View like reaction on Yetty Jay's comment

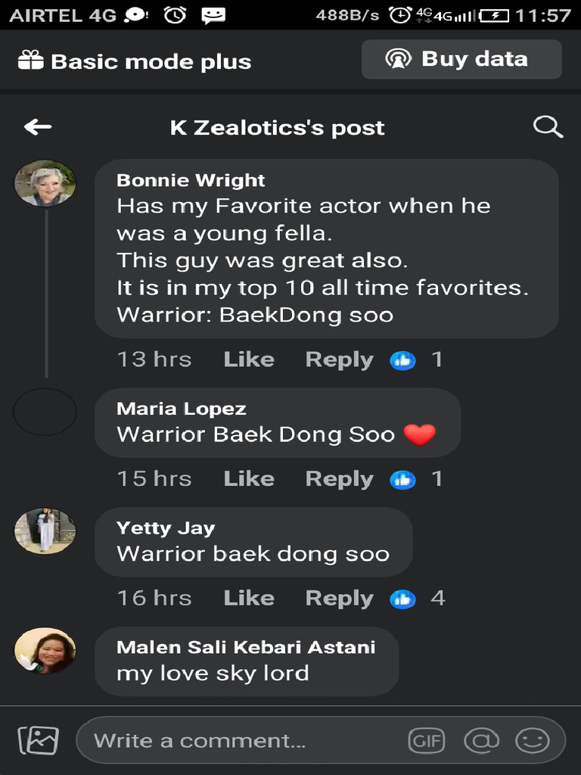[403, 599]
